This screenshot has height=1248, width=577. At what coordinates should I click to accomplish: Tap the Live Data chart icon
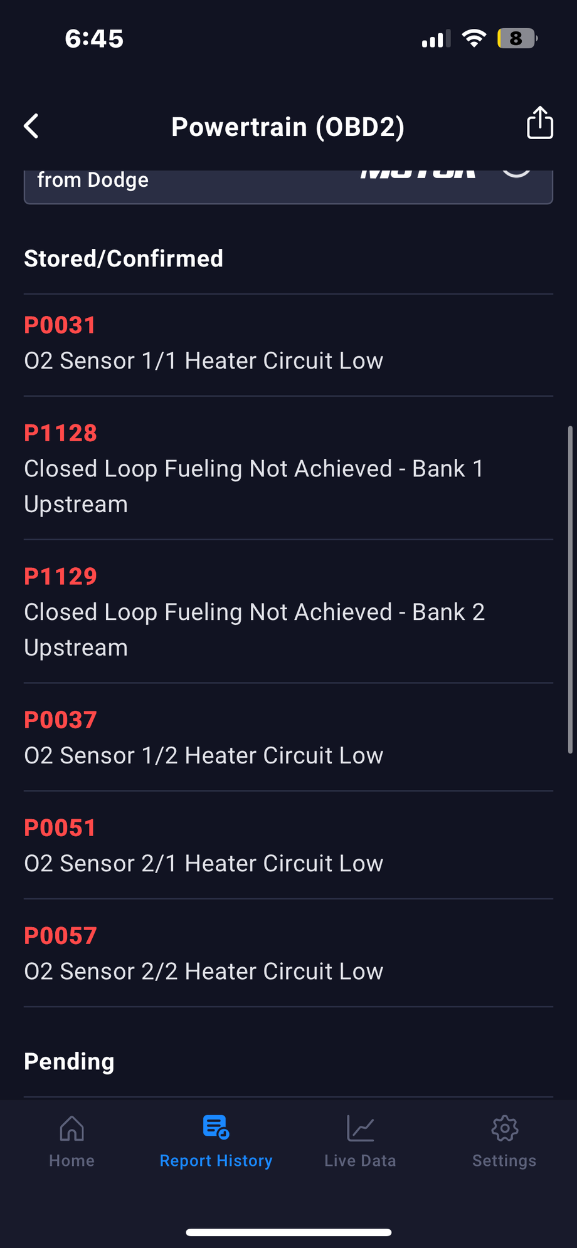tap(361, 1129)
